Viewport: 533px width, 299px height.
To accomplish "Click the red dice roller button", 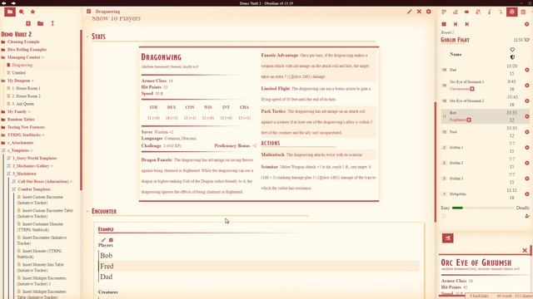I will point(448,238).
